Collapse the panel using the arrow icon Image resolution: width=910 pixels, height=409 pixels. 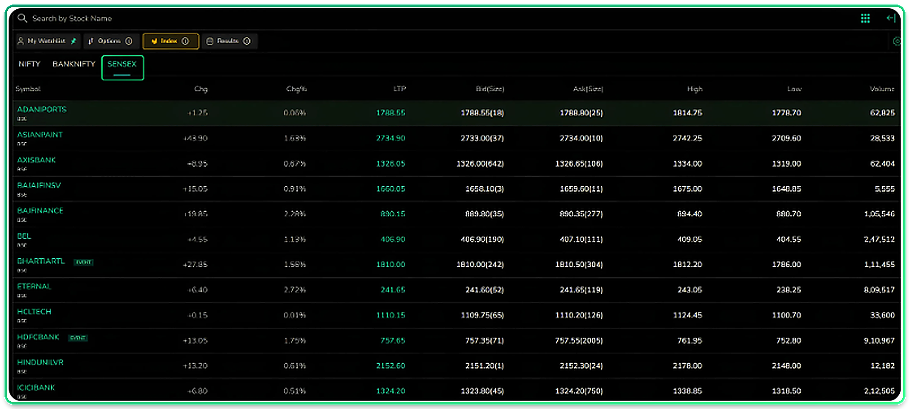click(x=891, y=18)
